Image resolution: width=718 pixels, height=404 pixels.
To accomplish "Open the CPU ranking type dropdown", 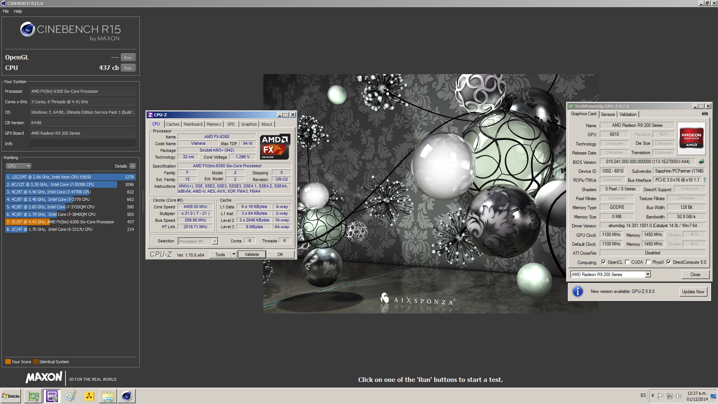I will pyautogui.click(x=18, y=166).
